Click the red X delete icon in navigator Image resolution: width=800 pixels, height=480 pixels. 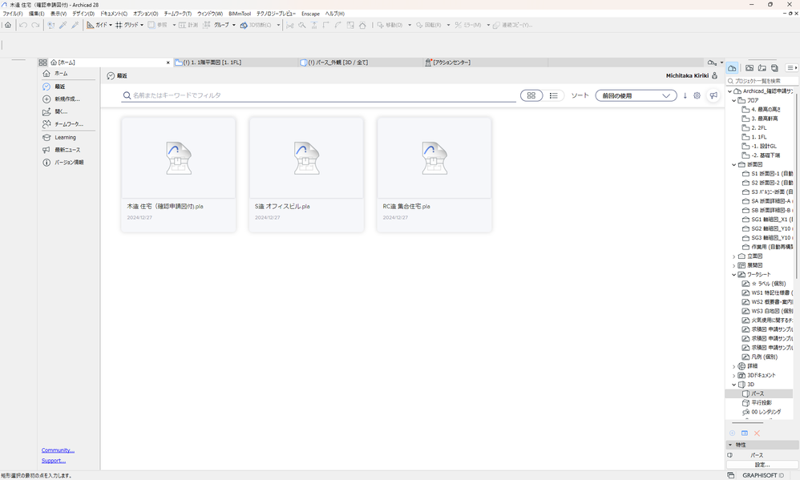click(x=758, y=433)
